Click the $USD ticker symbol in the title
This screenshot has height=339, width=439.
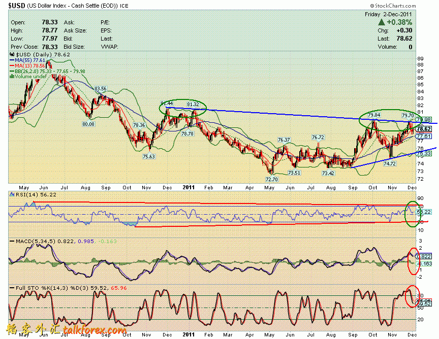(17, 6)
